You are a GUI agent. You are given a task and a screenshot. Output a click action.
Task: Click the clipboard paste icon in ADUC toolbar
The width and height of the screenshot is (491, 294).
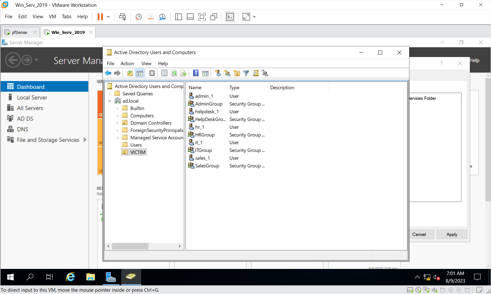tap(152, 73)
